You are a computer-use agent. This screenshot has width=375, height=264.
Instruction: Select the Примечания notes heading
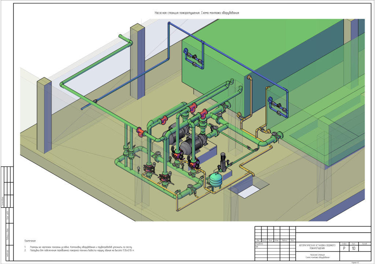(x=30, y=241)
